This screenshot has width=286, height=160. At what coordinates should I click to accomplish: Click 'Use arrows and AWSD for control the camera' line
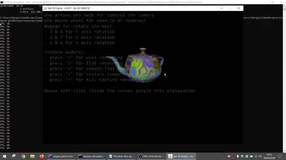tap(99, 15)
